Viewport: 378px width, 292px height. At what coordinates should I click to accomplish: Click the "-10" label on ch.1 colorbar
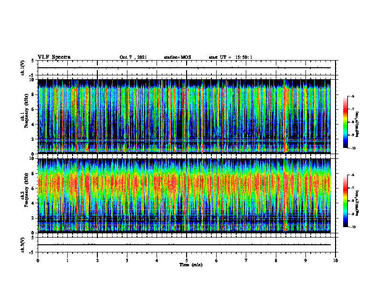[x=353, y=148]
